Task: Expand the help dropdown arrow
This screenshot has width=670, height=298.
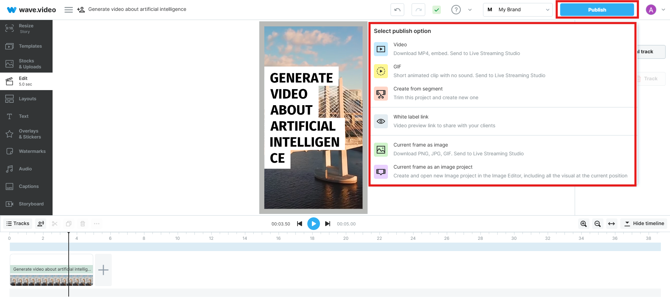Action: pos(470,10)
